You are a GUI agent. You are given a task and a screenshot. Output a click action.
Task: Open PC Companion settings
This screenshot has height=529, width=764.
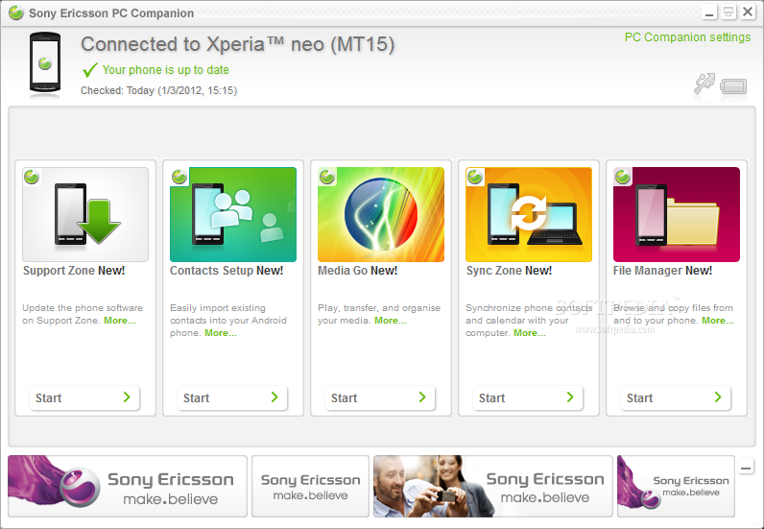tap(687, 37)
